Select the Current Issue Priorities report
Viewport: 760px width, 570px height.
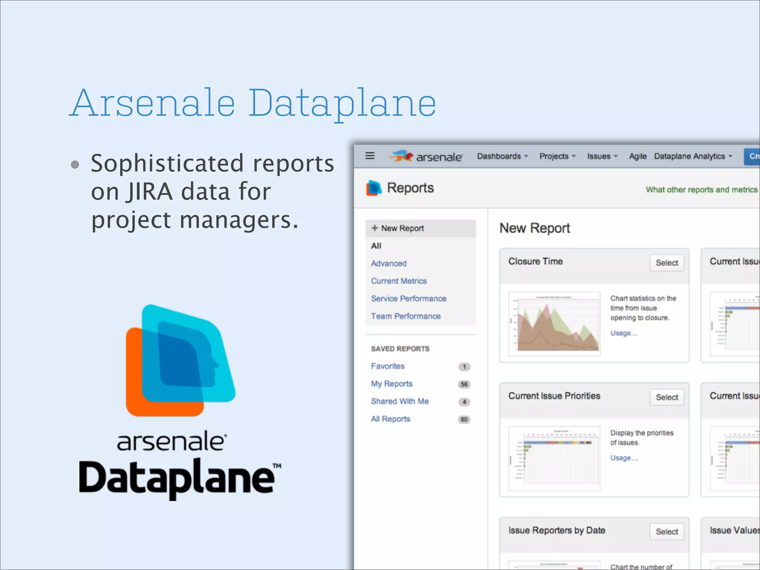(667, 397)
